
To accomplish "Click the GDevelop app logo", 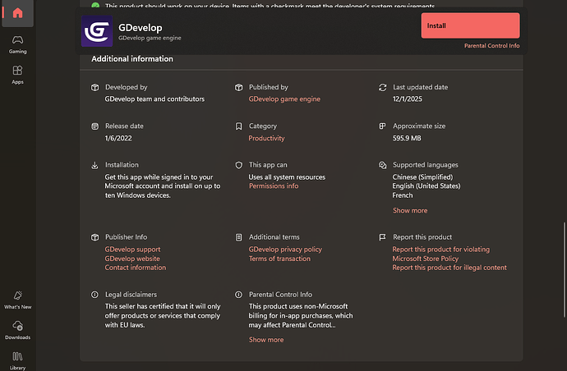I will click(x=98, y=31).
